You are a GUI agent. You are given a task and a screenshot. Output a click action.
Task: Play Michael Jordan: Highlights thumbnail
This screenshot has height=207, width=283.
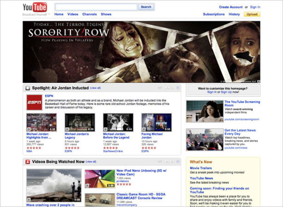coord(42,123)
